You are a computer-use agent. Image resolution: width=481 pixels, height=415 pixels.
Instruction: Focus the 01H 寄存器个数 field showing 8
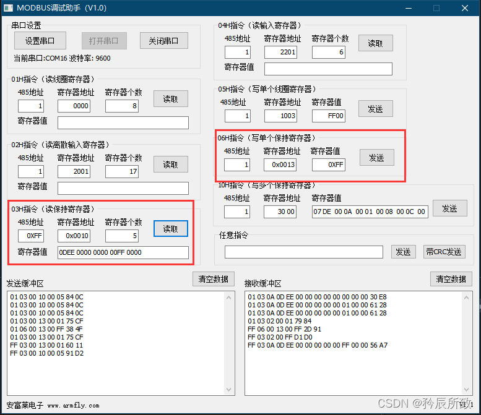tap(122, 106)
